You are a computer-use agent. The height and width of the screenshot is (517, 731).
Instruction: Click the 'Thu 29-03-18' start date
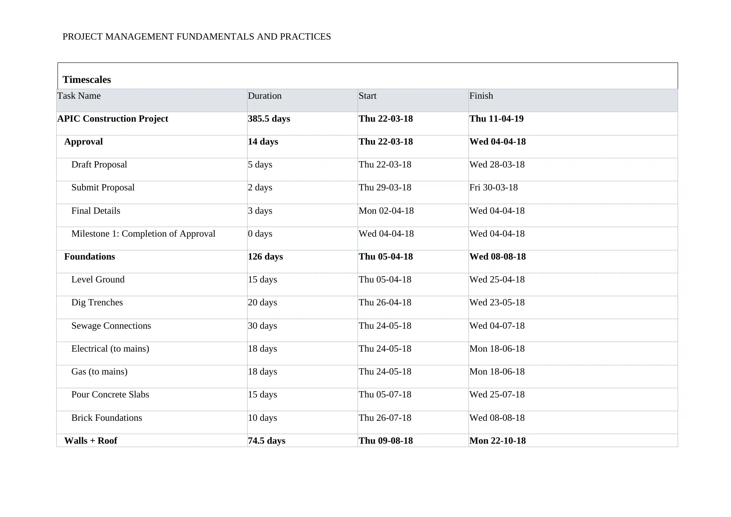click(385, 187)
